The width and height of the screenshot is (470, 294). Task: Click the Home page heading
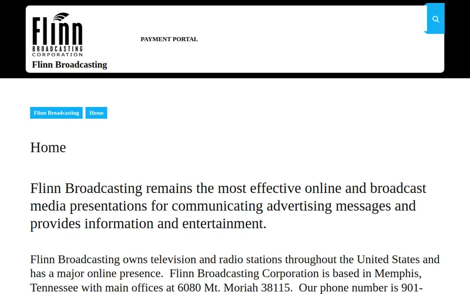pos(48,148)
